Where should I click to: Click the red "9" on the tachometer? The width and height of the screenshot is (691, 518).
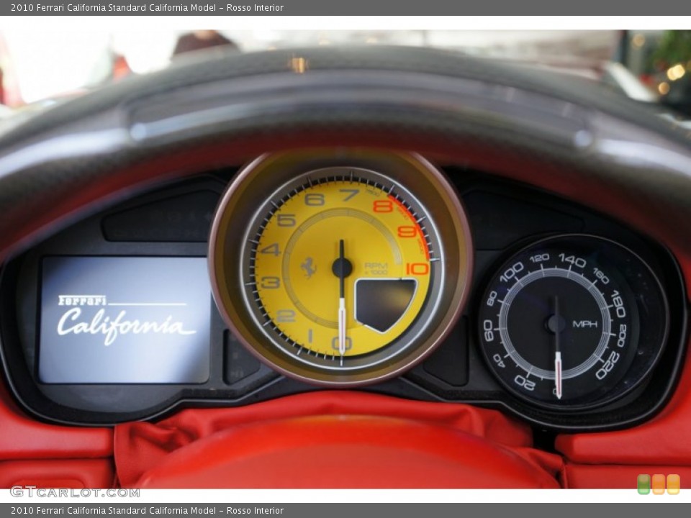coord(407,231)
